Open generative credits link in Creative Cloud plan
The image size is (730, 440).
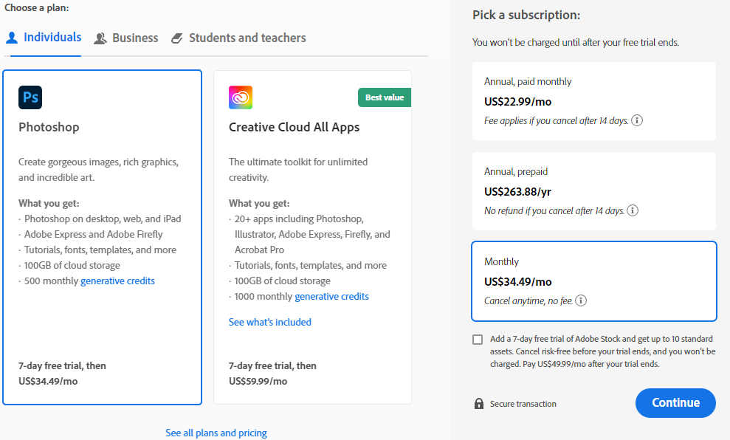(332, 297)
